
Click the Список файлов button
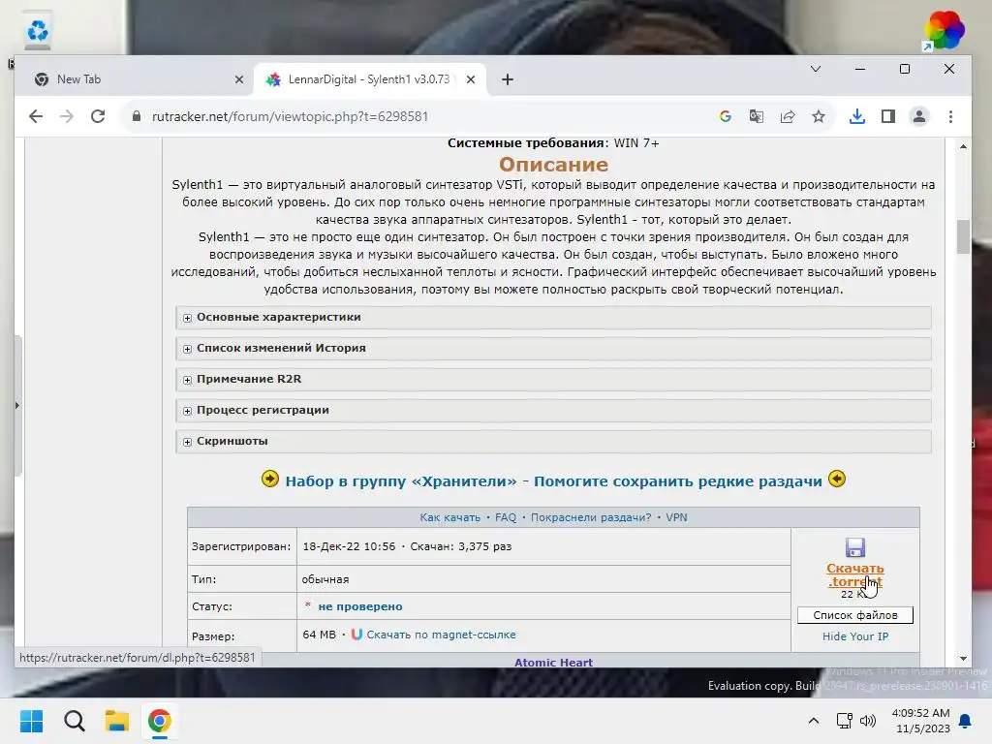coord(855,615)
